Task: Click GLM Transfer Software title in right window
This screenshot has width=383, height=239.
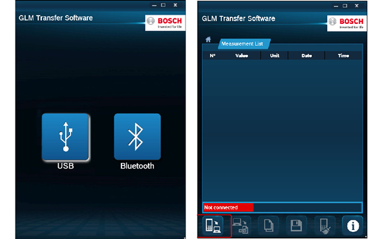Action: tap(238, 19)
